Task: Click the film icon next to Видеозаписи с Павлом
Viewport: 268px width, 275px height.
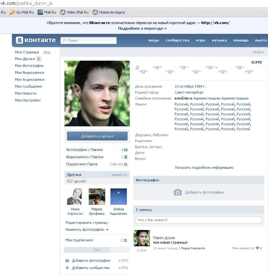Action: pyautogui.click(x=126, y=157)
